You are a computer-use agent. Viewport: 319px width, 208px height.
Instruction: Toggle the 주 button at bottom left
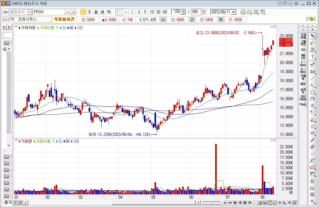coord(16,202)
